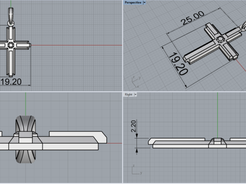246x184 pixels.
Task: Click the cross profile in Right viewport
Action: point(197,143)
